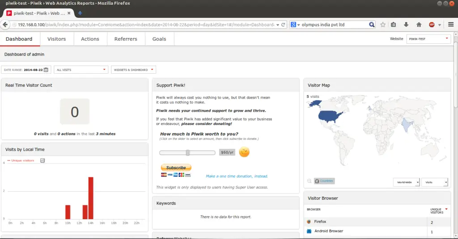Open the All Visits segment dropdown

[81, 70]
